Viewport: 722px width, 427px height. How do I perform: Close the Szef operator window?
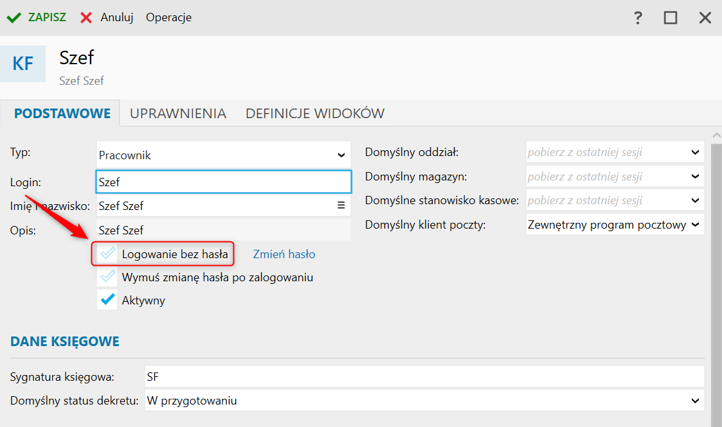[x=705, y=18]
